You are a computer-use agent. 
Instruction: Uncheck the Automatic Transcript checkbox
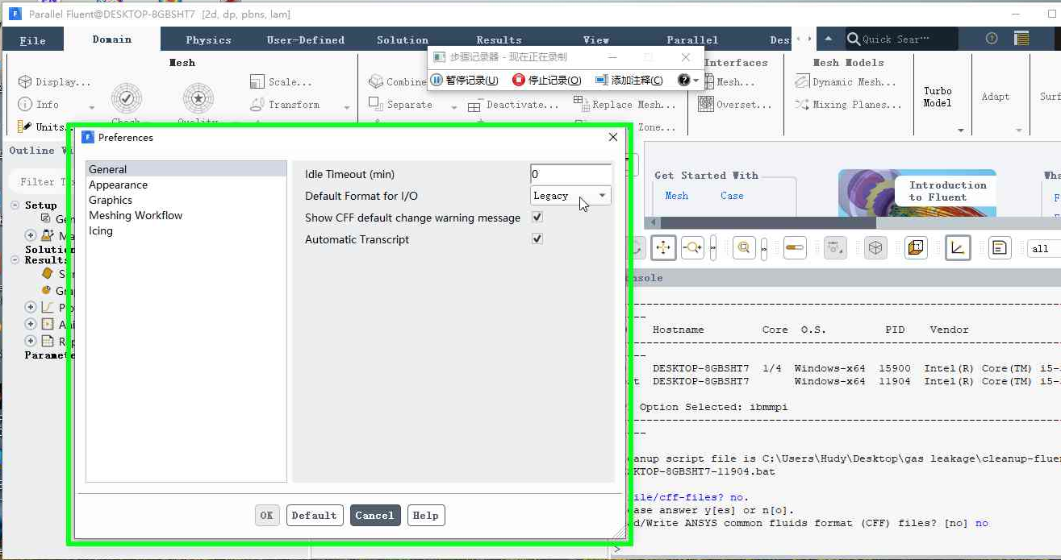537,239
